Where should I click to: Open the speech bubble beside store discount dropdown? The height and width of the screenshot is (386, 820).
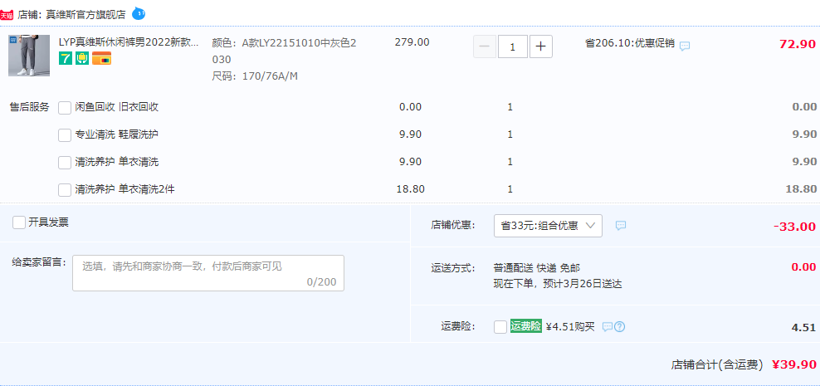click(x=621, y=226)
